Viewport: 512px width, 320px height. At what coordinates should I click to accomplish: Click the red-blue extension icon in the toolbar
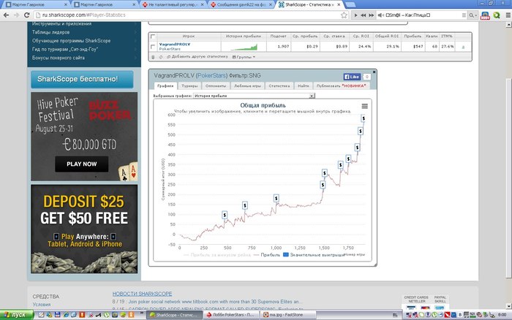485,15
